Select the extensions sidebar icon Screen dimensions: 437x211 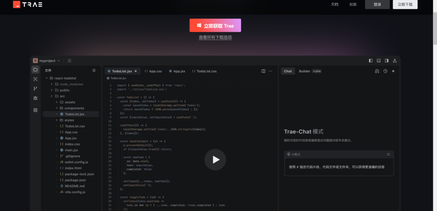click(35, 110)
